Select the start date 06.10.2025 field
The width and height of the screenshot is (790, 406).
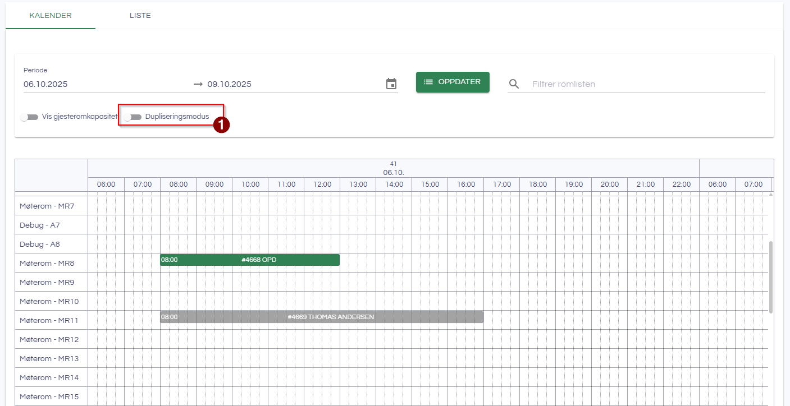pyautogui.click(x=106, y=84)
